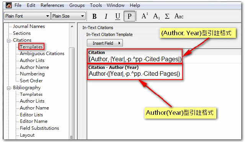The image size is (245, 142).
Task: Select Editor Lists in the tree
Action: coord(31,115)
